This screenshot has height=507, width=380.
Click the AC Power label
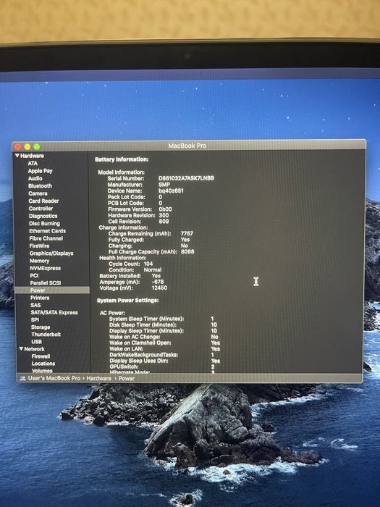[112, 313]
